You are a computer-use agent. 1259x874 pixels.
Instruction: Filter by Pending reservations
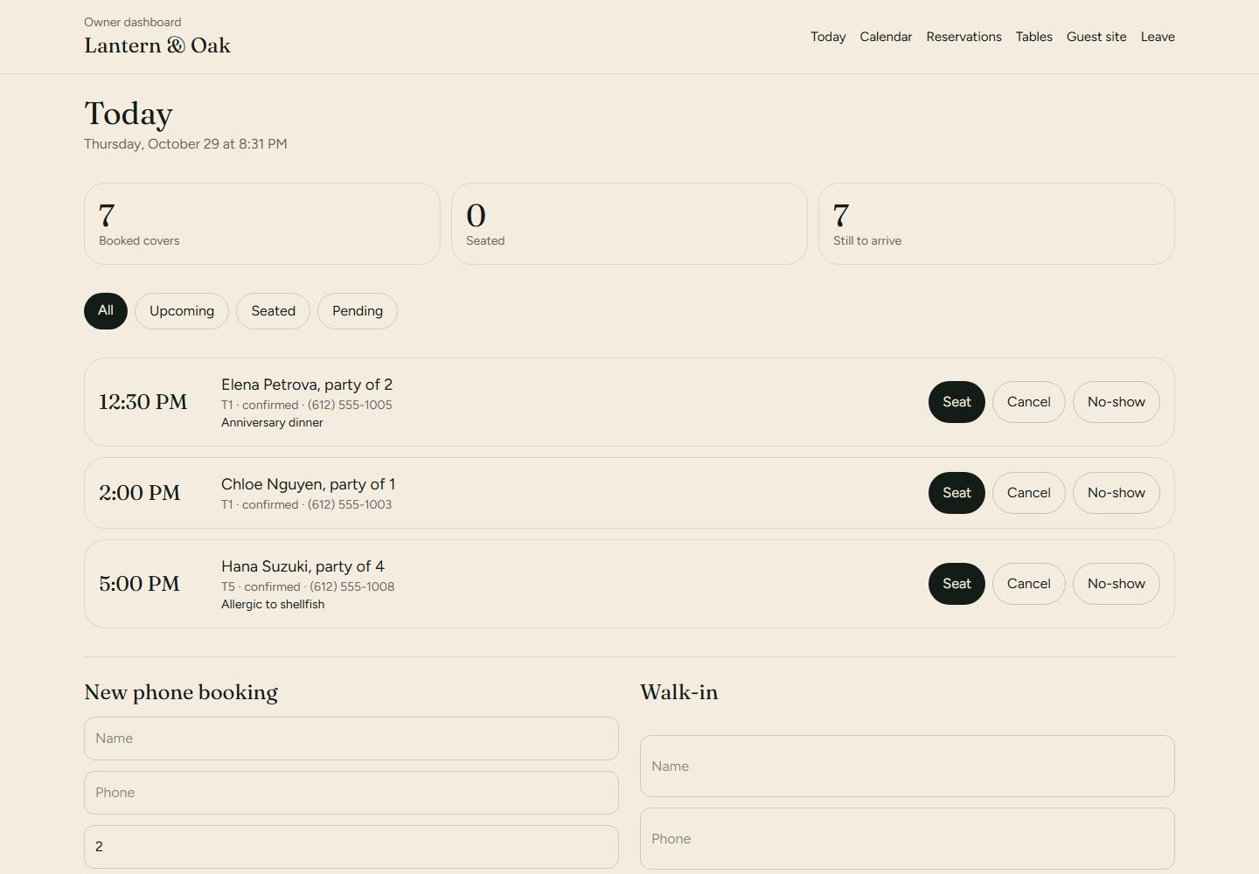pos(358,311)
